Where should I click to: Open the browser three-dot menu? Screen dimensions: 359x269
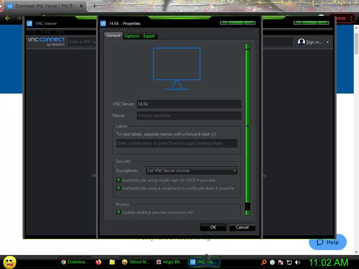(x=351, y=18)
